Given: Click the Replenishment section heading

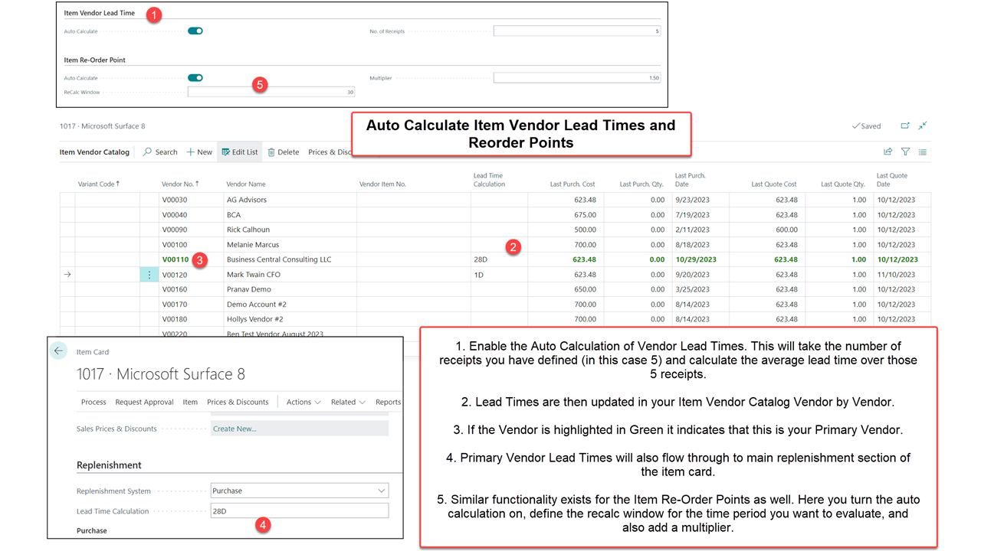Looking at the screenshot, I should pos(109,465).
